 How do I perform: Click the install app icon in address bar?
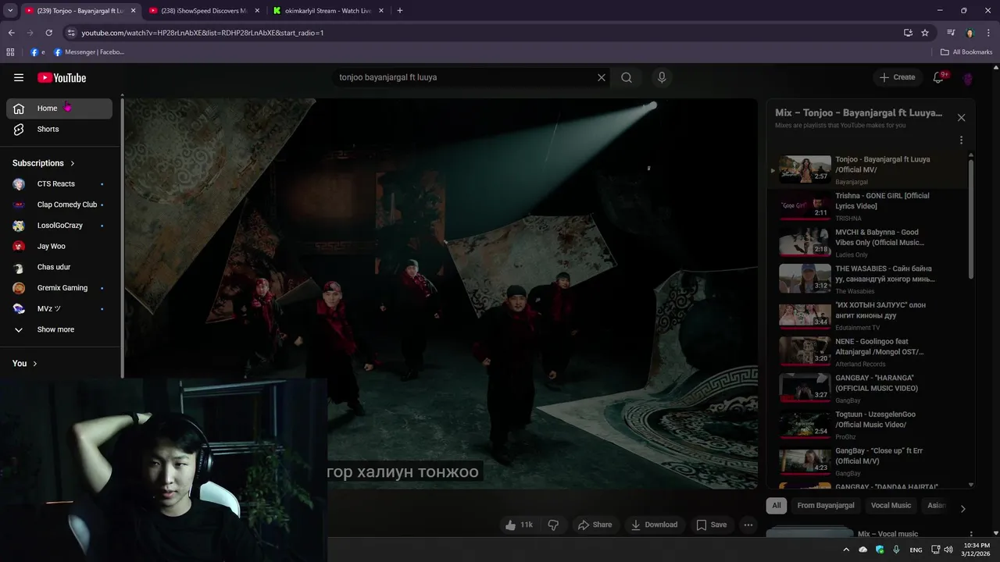pos(908,33)
